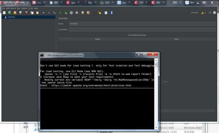
Task: Click the Stop test round icon
Action: click(71, 13)
